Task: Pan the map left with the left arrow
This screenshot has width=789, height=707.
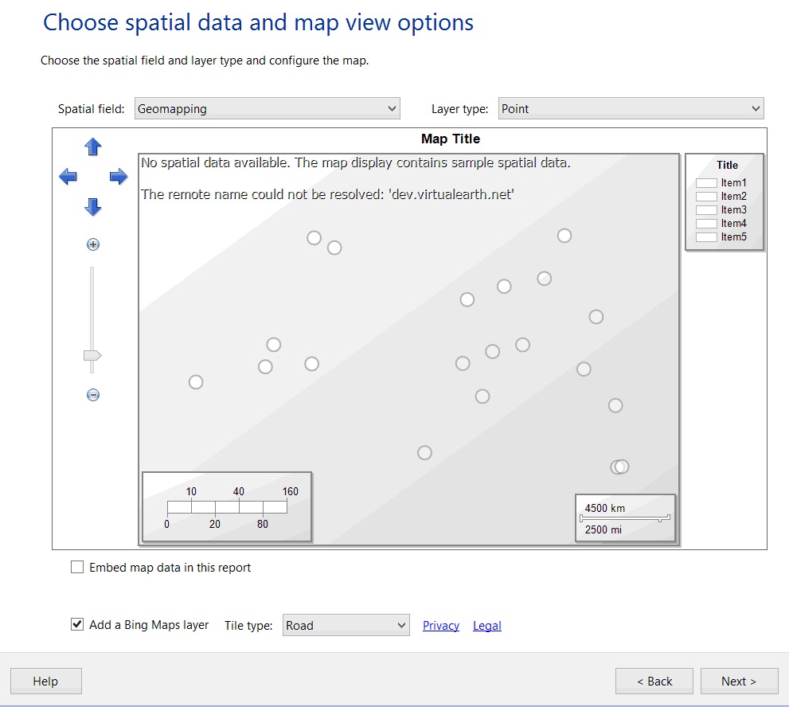Action: click(68, 177)
